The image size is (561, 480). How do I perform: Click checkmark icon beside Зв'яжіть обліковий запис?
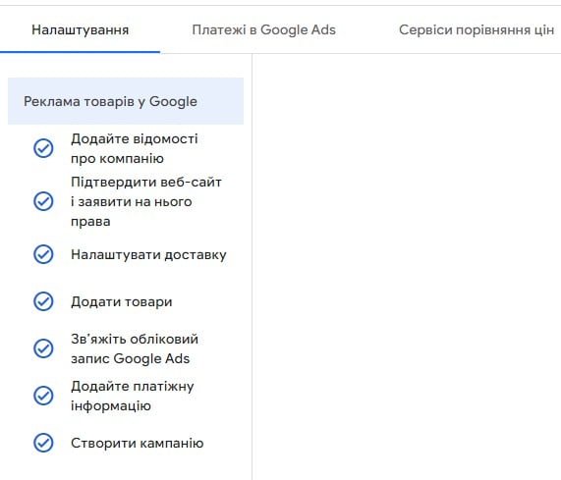[43, 348]
